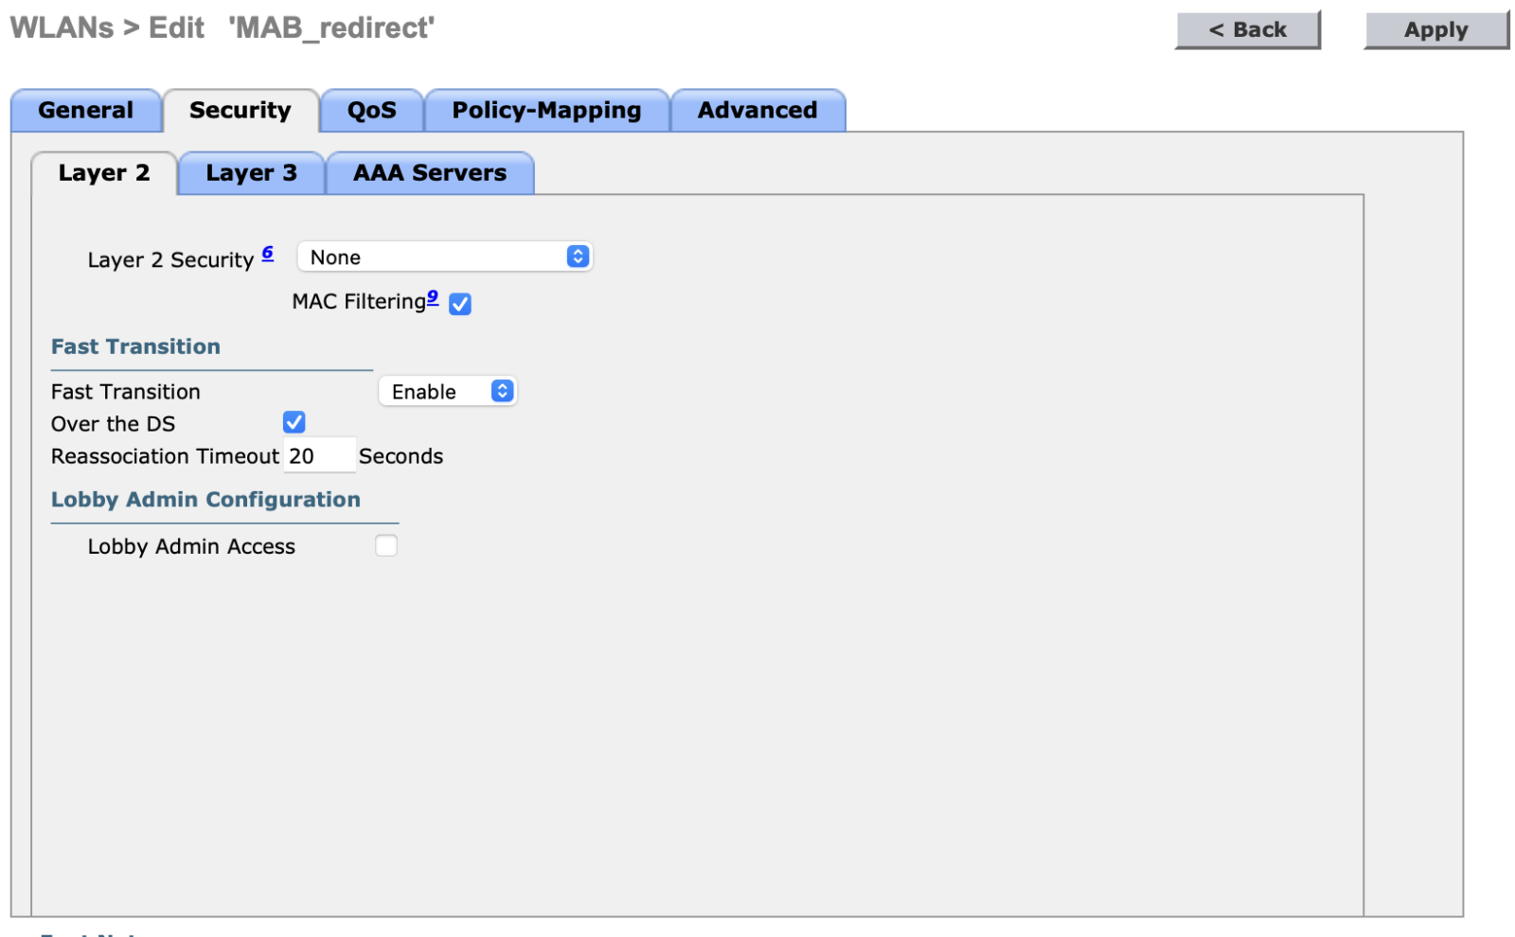Open the QoS tab
This screenshot has width=1515, height=937.
(371, 111)
